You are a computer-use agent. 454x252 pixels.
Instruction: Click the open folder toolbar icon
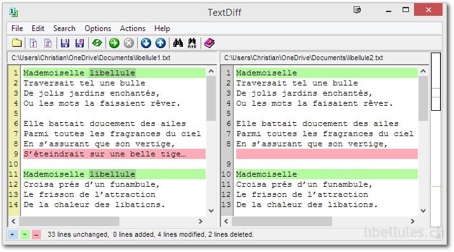(x=17, y=43)
